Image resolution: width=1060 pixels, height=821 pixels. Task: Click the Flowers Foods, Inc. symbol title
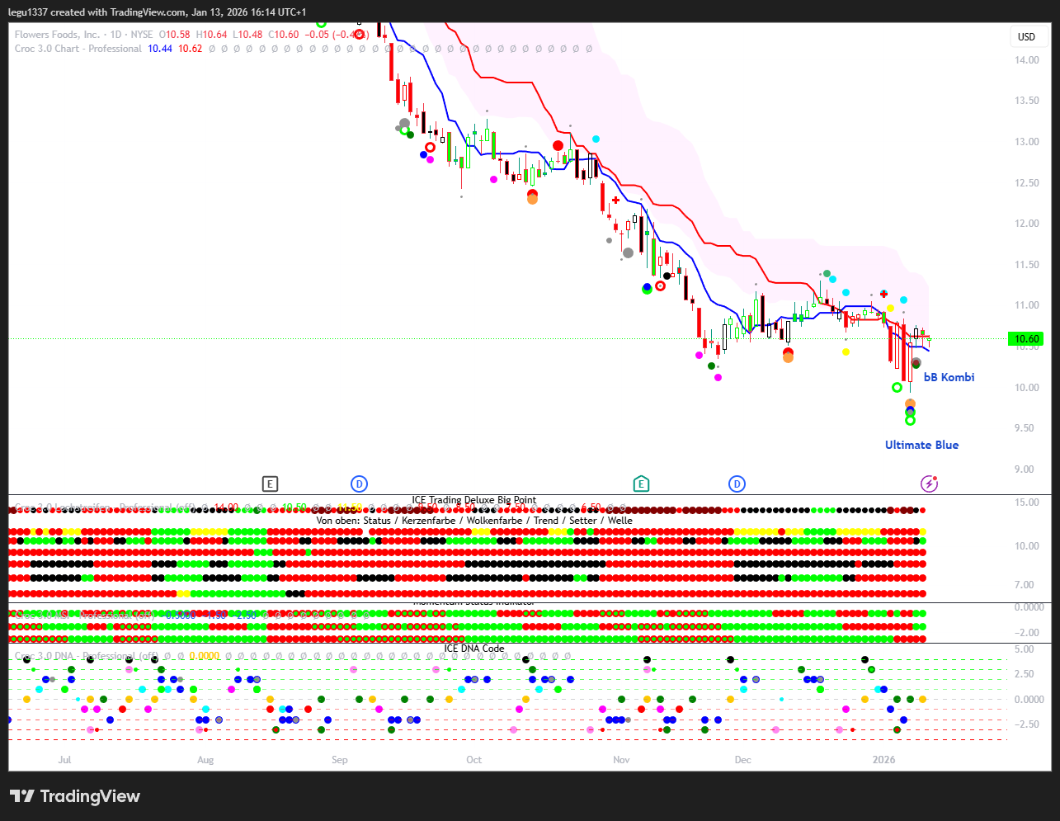click(x=57, y=35)
